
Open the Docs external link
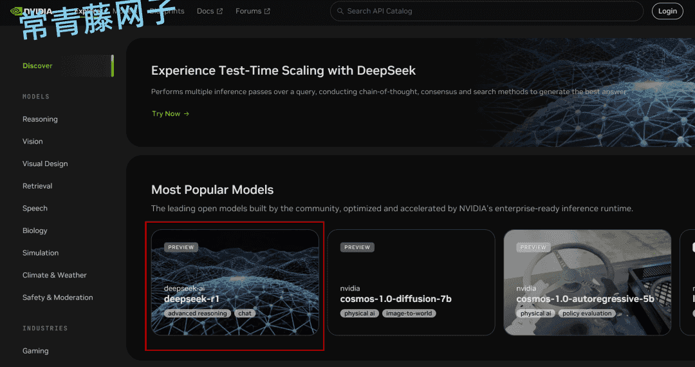point(210,11)
